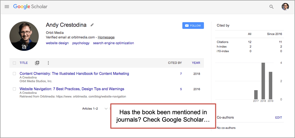The width and height of the screenshot is (295, 138).
Task: Expand the show more articles chevron
Action: pyautogui.click(x=106, y=109)
